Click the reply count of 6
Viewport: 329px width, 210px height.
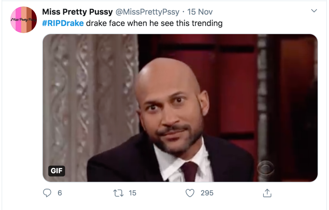click(60, 193)
